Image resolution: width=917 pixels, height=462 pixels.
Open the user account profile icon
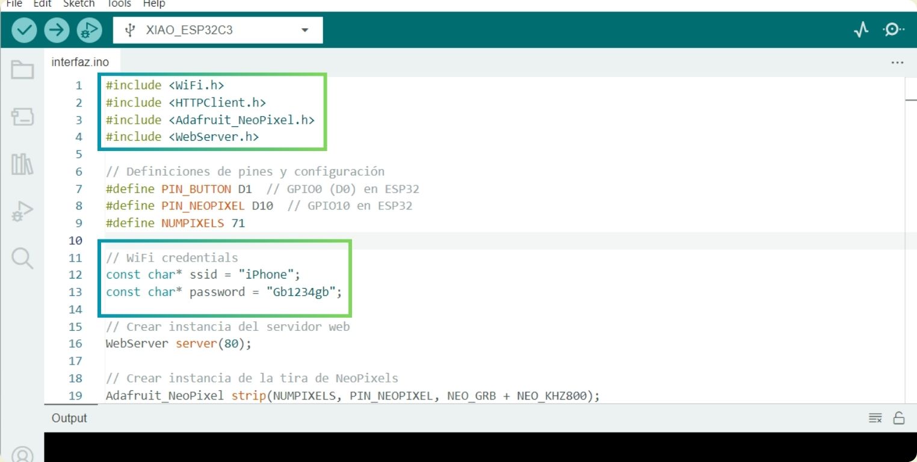click(x=22, y=454)
